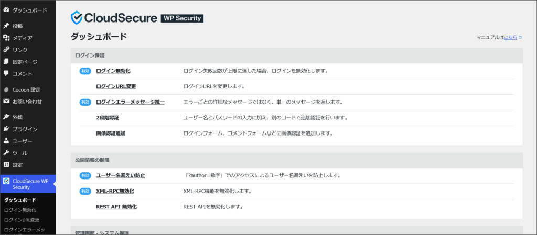This screenshot has width=537, height=235.
Task: Click the ダッシュボード page heading
Action: tap(99, 37)
